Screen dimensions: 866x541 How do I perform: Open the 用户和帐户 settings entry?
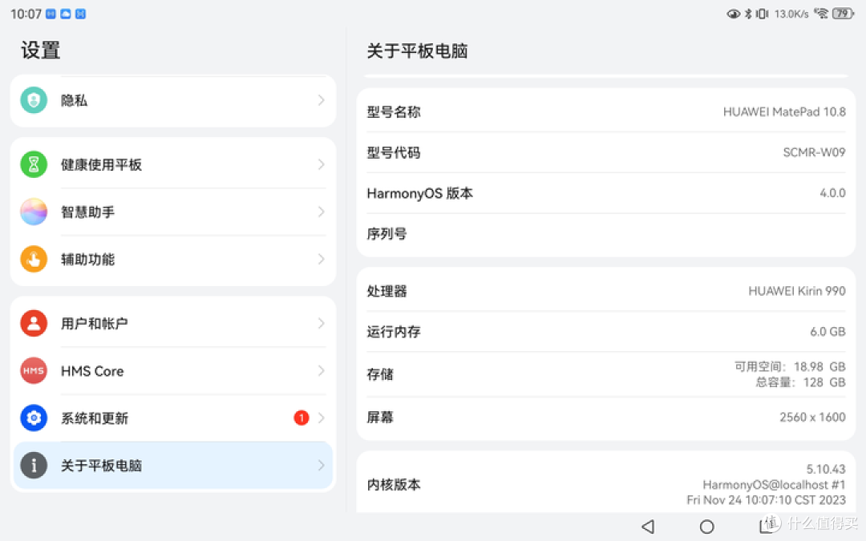(173, 324)
